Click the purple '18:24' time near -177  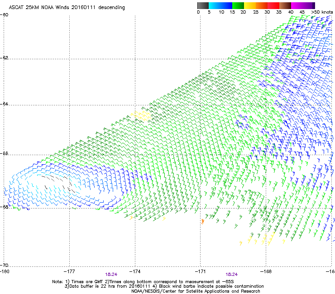[111, 275]
